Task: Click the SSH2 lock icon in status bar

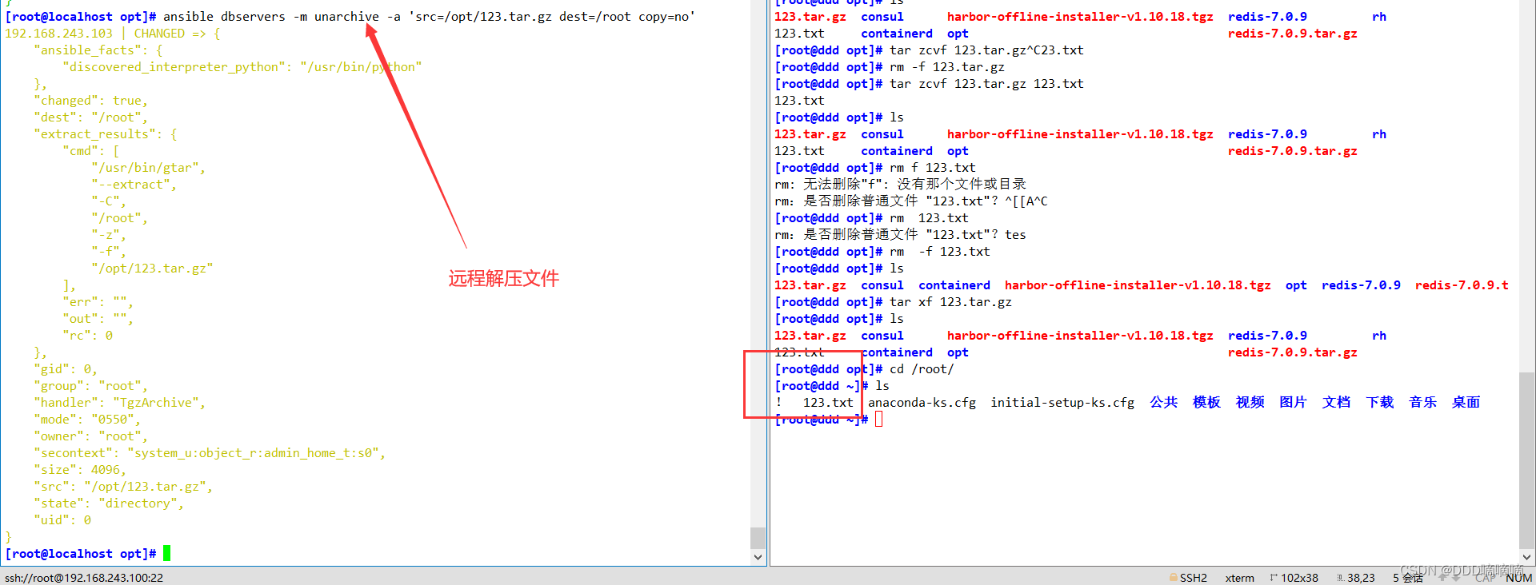Action: click(1174, 577)
